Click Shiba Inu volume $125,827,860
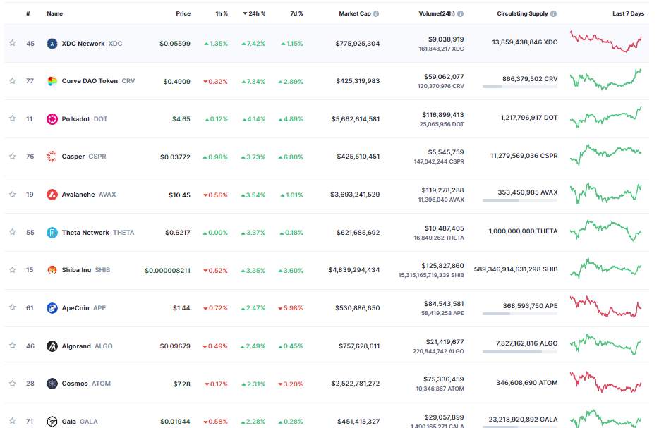This screenshot has height=428, width=659. 443,265
